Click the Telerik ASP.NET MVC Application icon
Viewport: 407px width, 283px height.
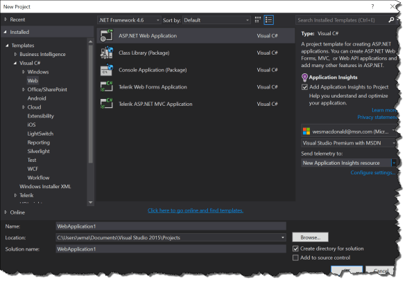coord(106,104)
